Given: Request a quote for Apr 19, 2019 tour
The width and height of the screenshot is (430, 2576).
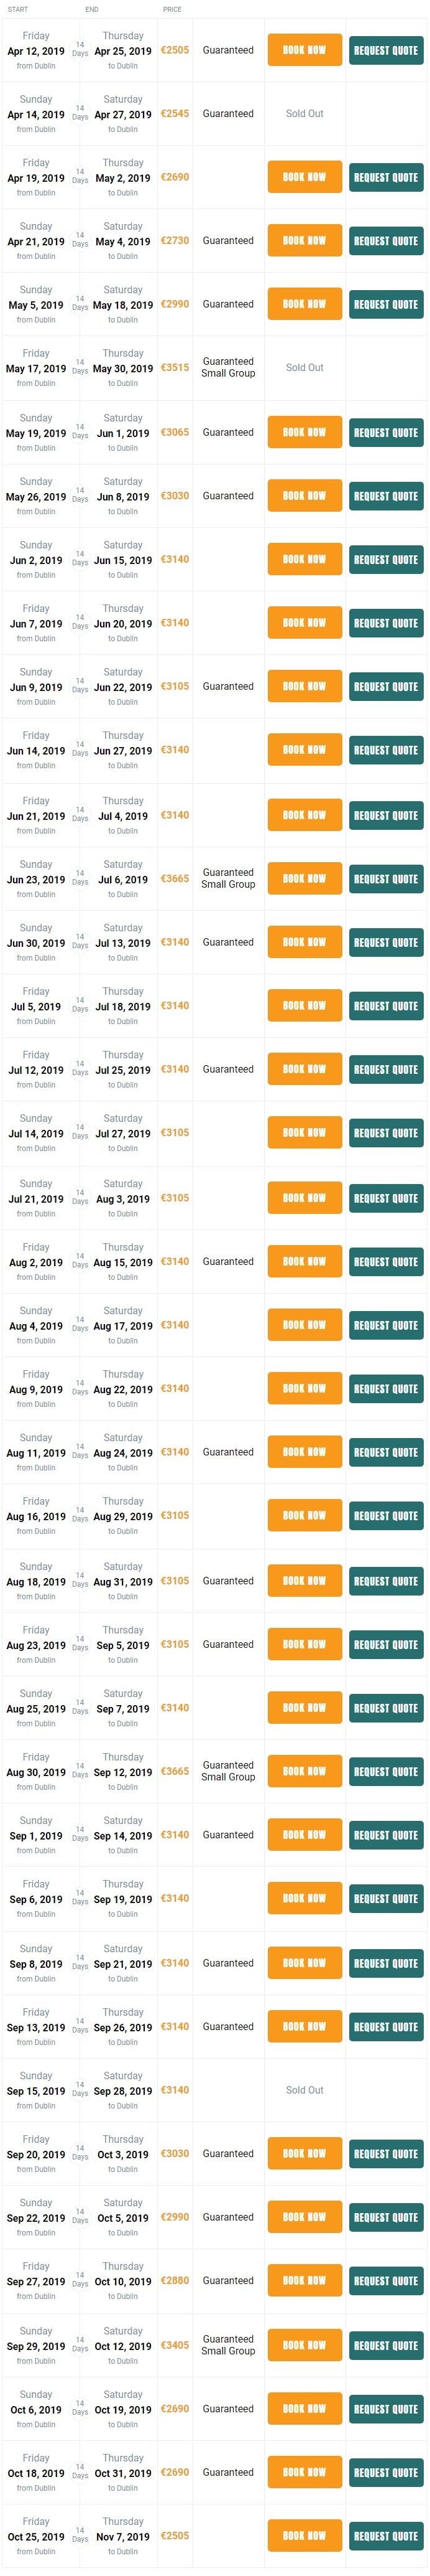Looking at the screenshot, I should (x=386, y=177).
